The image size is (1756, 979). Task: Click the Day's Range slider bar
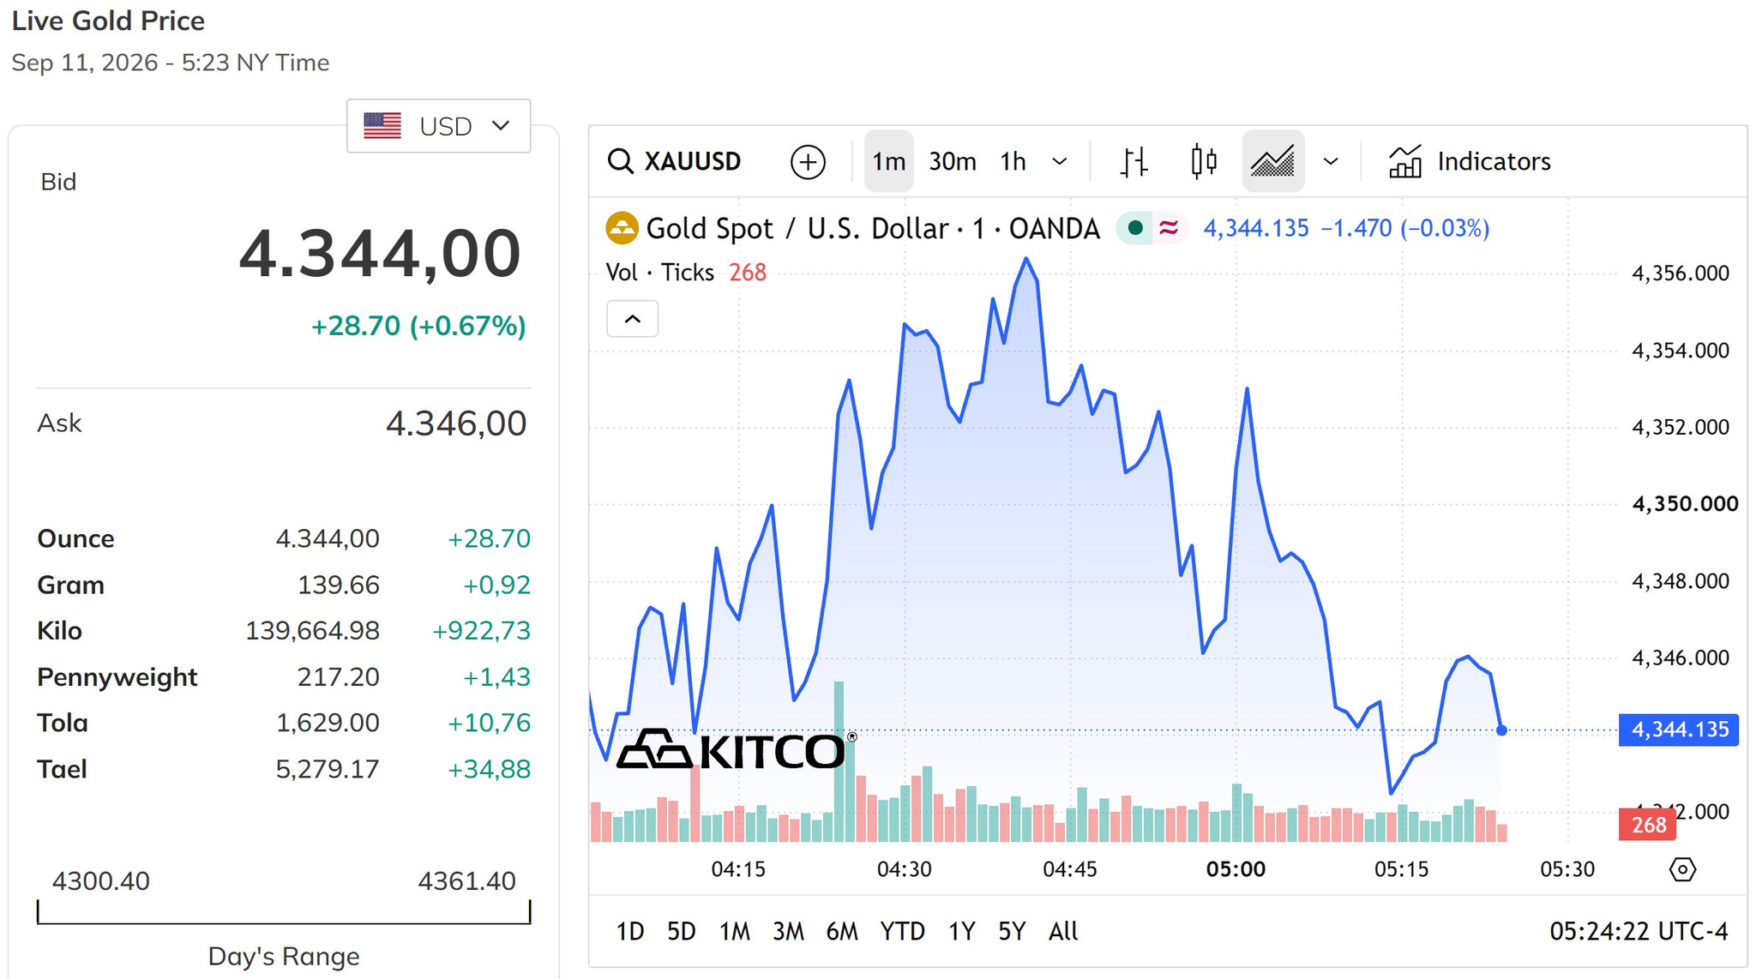[x=284, y=912]
